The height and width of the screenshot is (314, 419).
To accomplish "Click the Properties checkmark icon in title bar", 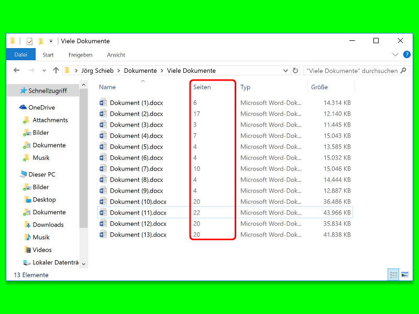I will (x=30, y=41).
